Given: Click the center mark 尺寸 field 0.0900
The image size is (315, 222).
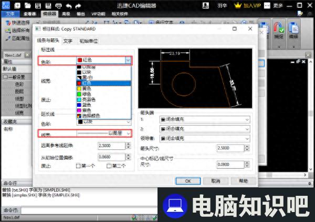Looking at the screenshot, I should click(230, 164).
